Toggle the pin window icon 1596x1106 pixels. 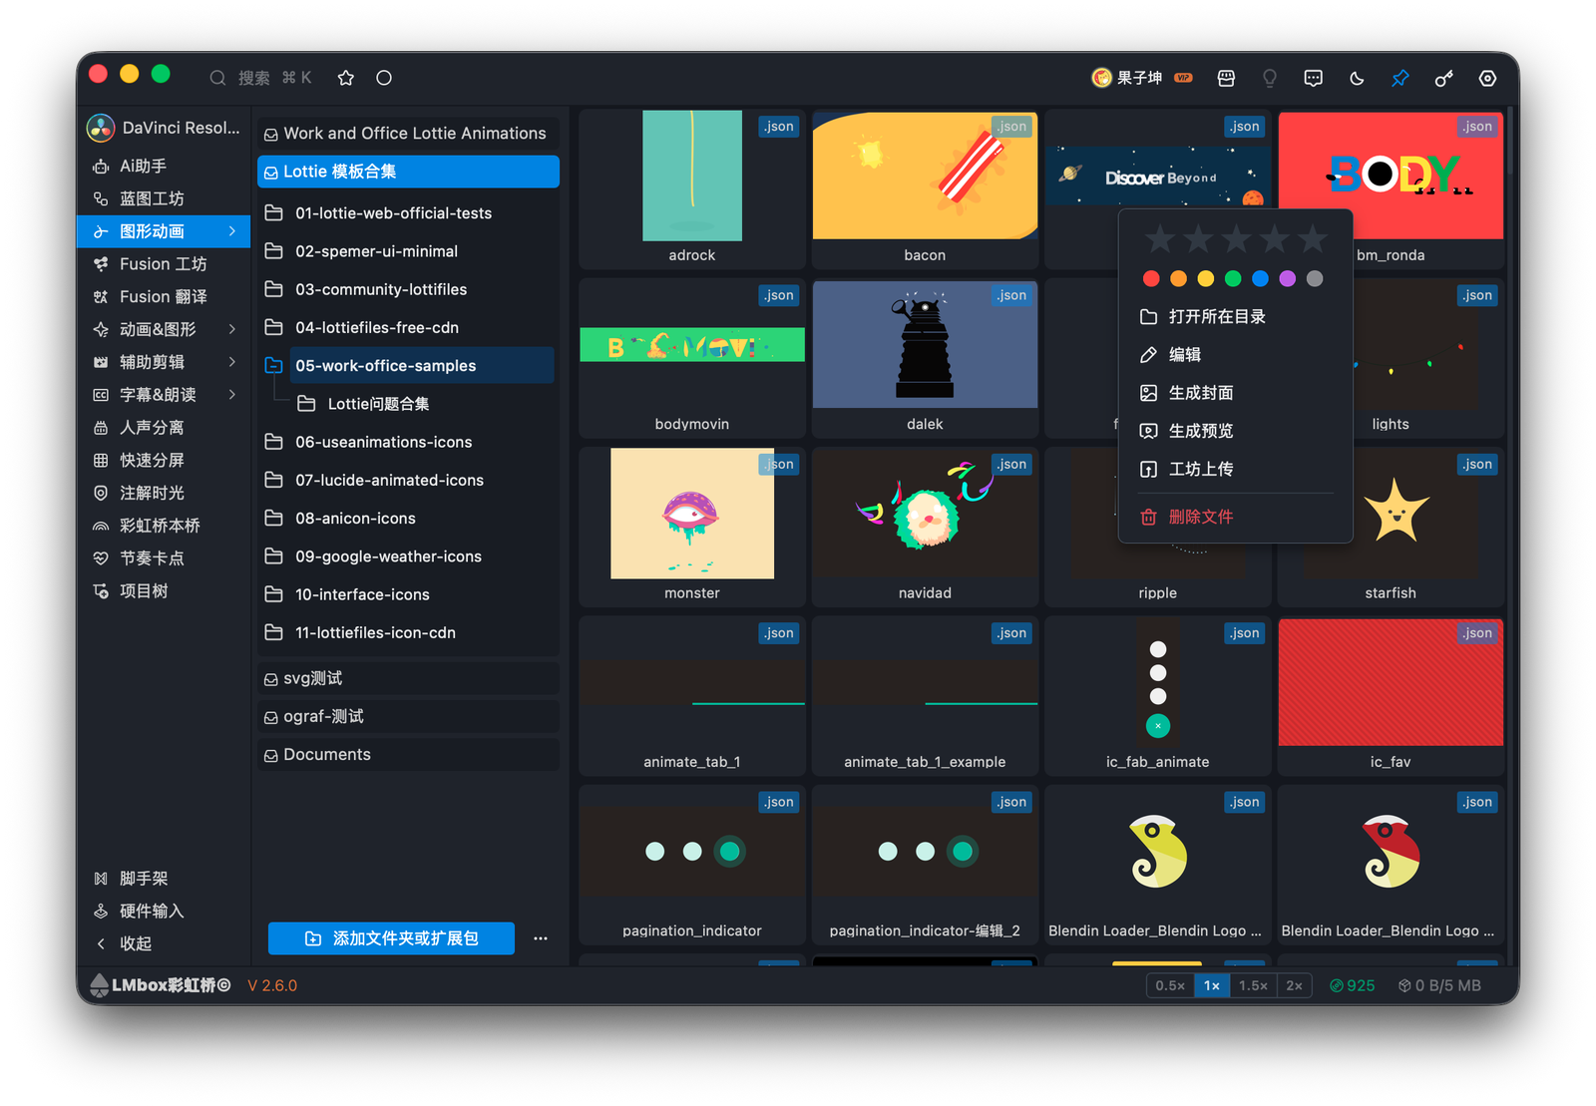[1400, 78]
